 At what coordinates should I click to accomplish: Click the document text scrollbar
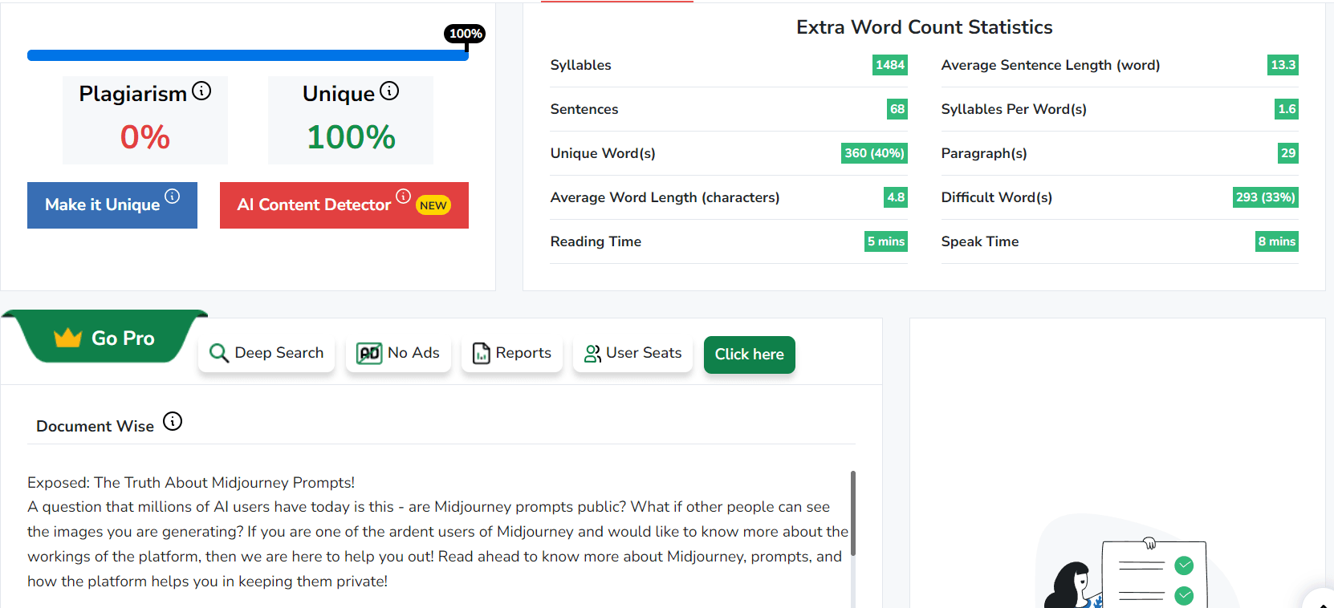[x=853, y=513]
